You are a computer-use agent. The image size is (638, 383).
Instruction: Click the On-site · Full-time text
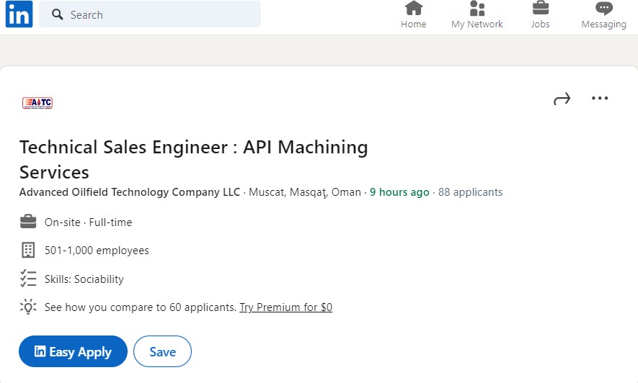click(88, 222)
